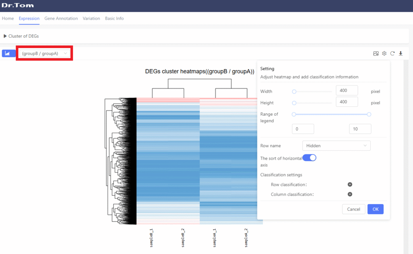Cancel the Setting dialog
Screen dimensions: 413x254
[353, 209]
